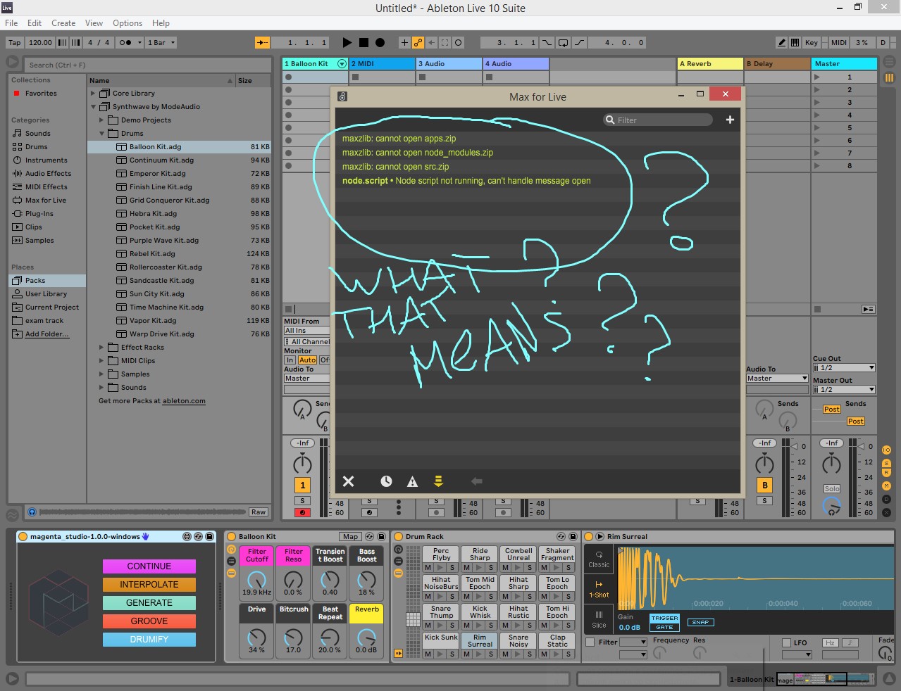Open the Help menu
Viewport: 901px width, 691px height.
[161, 23]
